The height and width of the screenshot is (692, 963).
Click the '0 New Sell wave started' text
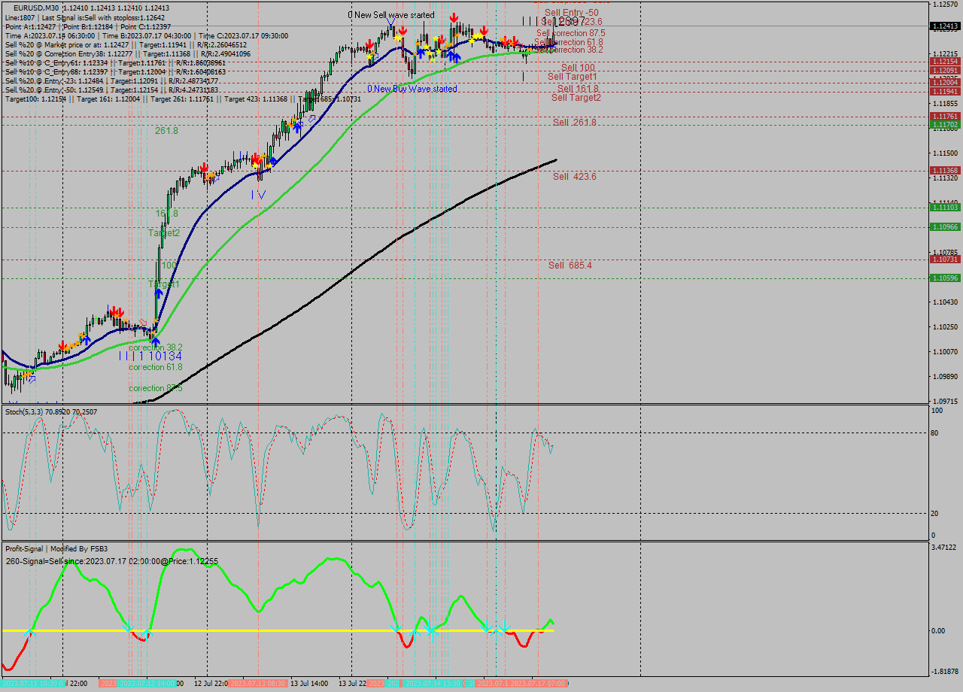click(391, 15)
